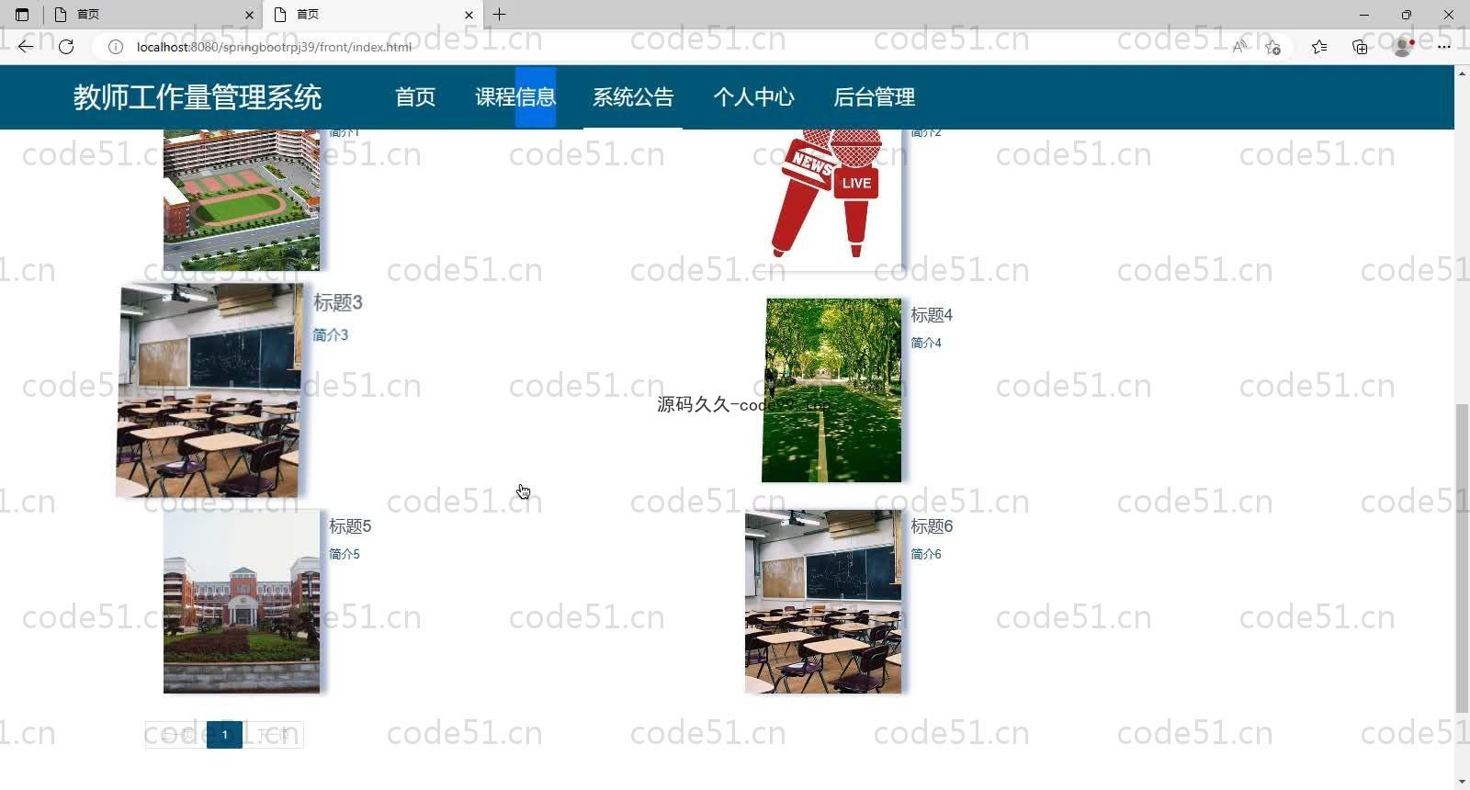
Task: Click the 简介6 description text
Action: tap(926, 554)
